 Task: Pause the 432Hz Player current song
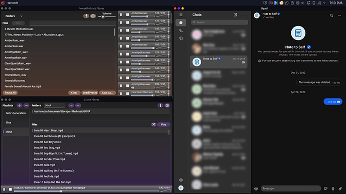click(4, 189)
